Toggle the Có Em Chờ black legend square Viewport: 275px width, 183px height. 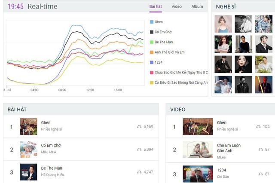(151, 32)
